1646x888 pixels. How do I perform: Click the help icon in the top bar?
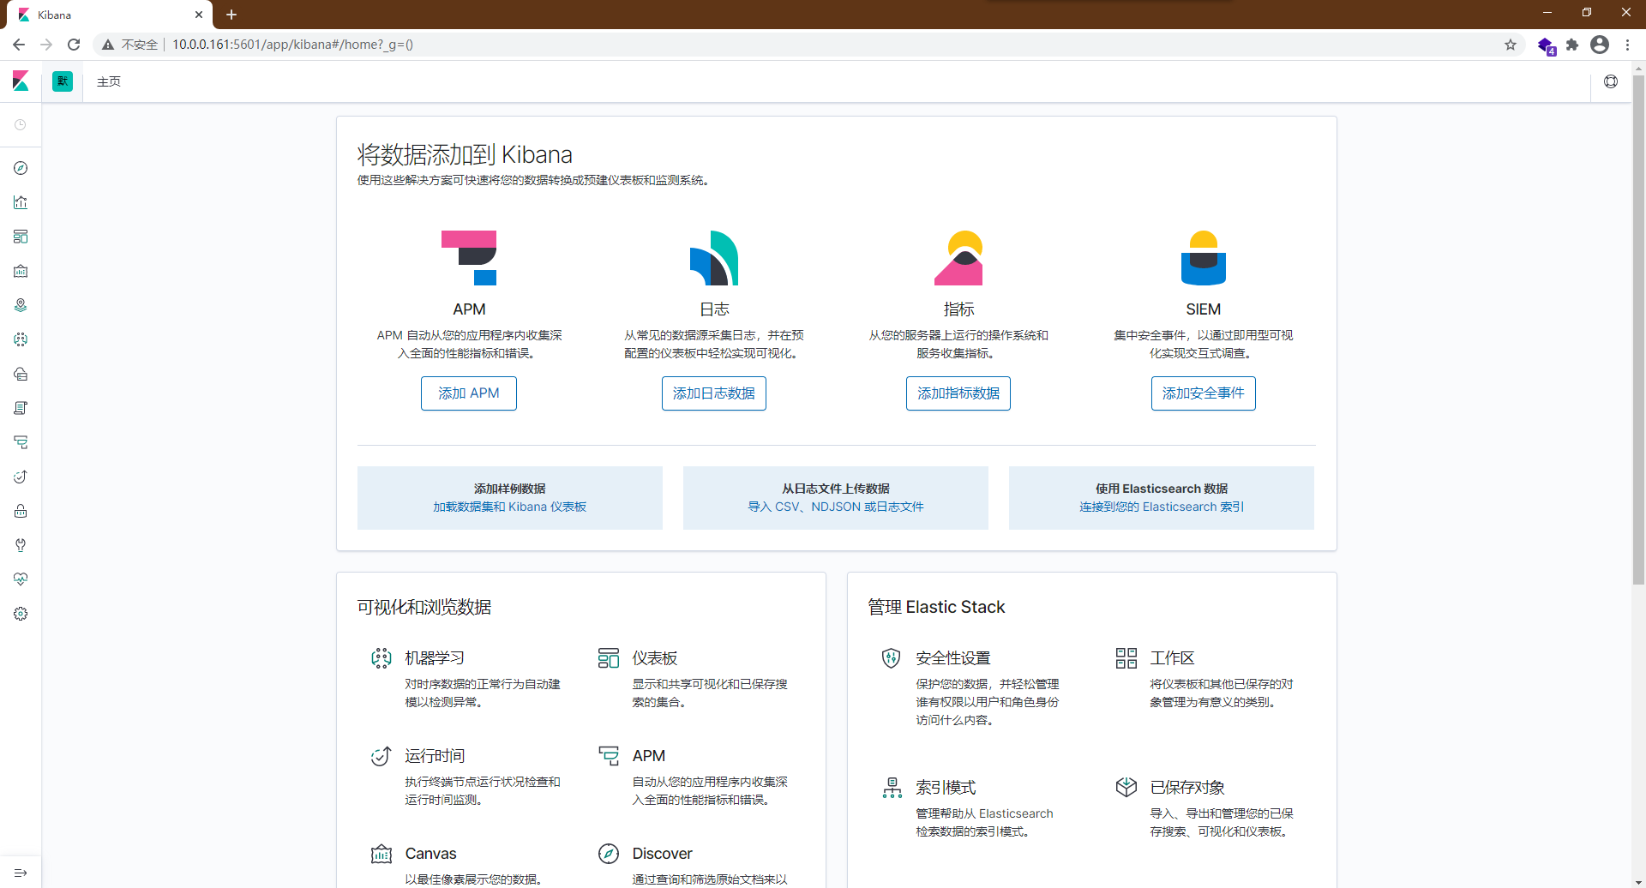(x=1612, y=81)
